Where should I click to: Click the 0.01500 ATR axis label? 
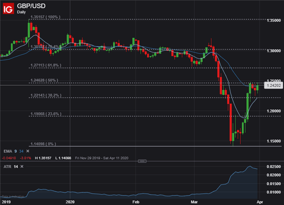click(x=274, y=184)
